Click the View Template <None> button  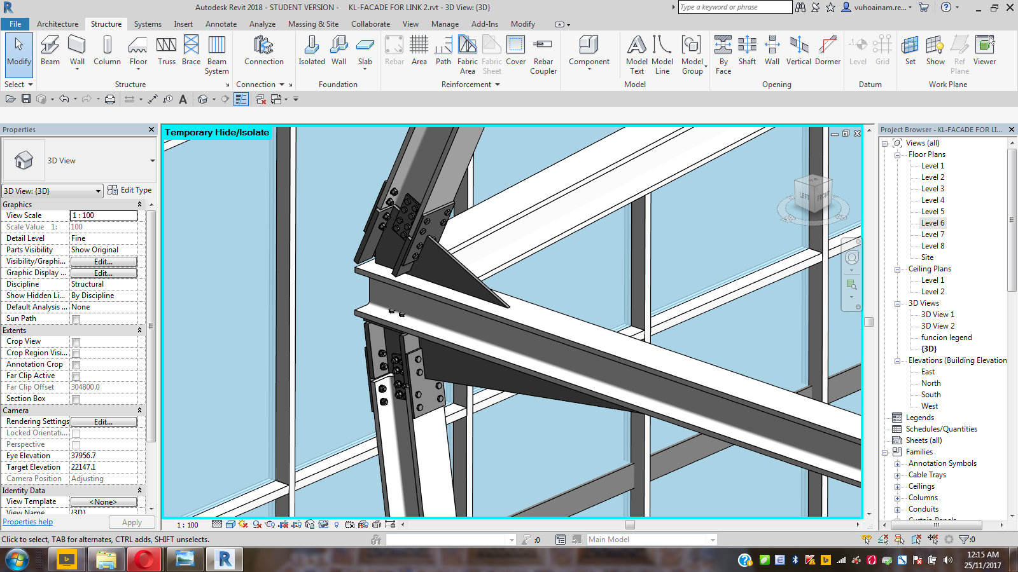(x=104, y=502)
